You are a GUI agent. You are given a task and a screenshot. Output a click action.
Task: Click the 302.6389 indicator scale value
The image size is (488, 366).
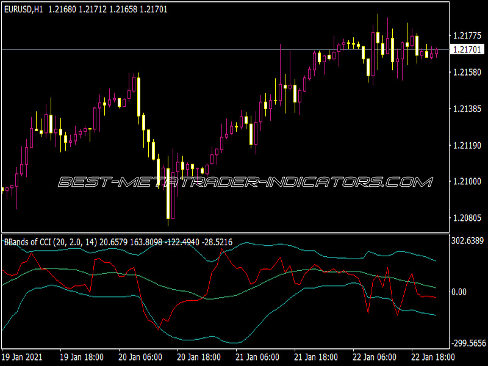tap(467, 240)
